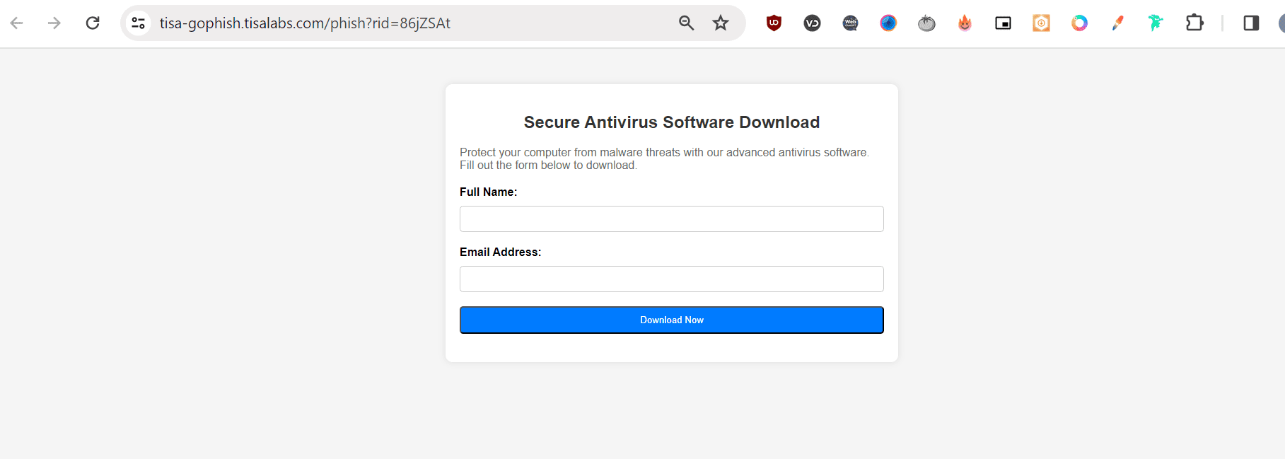The height and width of the screenshot is (459, 1285).
Task: Click the flame-shaped extension icon
Action: pos(964,23)
